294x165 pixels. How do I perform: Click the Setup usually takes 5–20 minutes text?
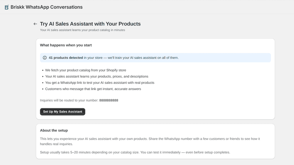click(x=135, y=152)
